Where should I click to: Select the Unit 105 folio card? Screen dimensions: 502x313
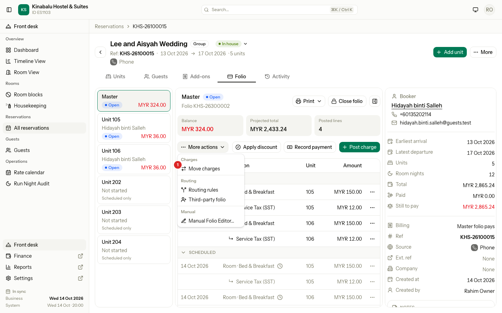click(x=134, y=128)
